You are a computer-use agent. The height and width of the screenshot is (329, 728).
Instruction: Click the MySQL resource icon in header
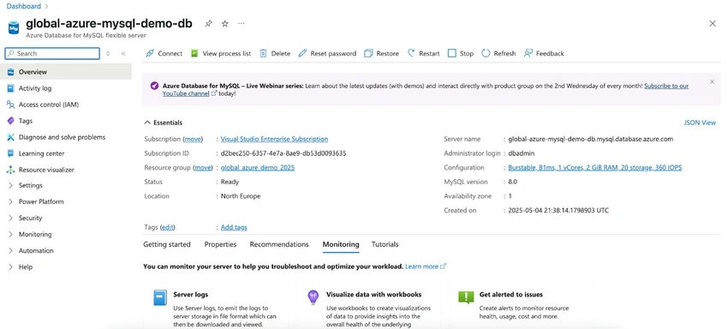pos(14,27)
